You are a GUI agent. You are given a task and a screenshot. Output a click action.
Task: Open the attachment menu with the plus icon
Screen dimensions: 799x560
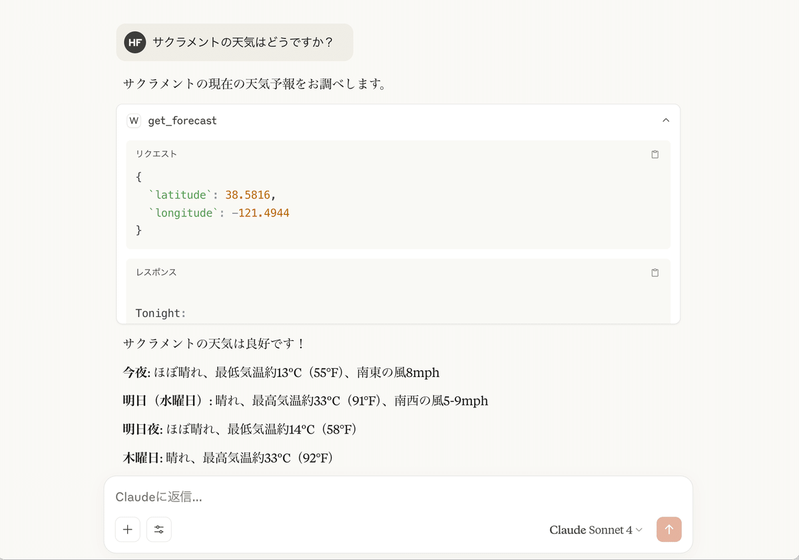(127, 529)
